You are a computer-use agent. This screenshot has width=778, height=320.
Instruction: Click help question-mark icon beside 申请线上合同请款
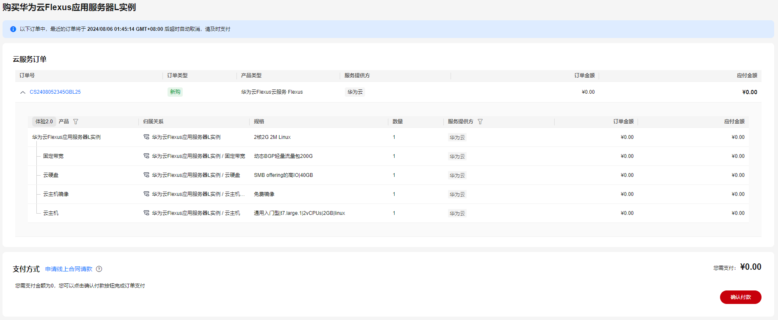pos(99,269)
